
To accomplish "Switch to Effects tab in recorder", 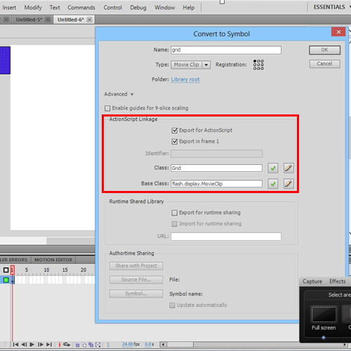I will [338, 282].
